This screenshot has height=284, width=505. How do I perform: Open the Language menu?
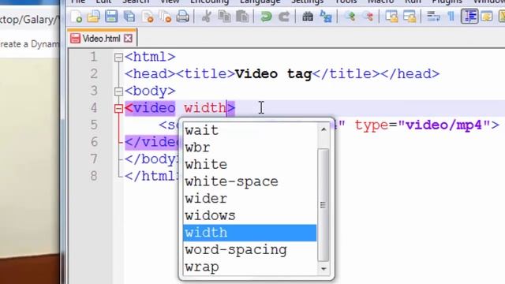260,2
